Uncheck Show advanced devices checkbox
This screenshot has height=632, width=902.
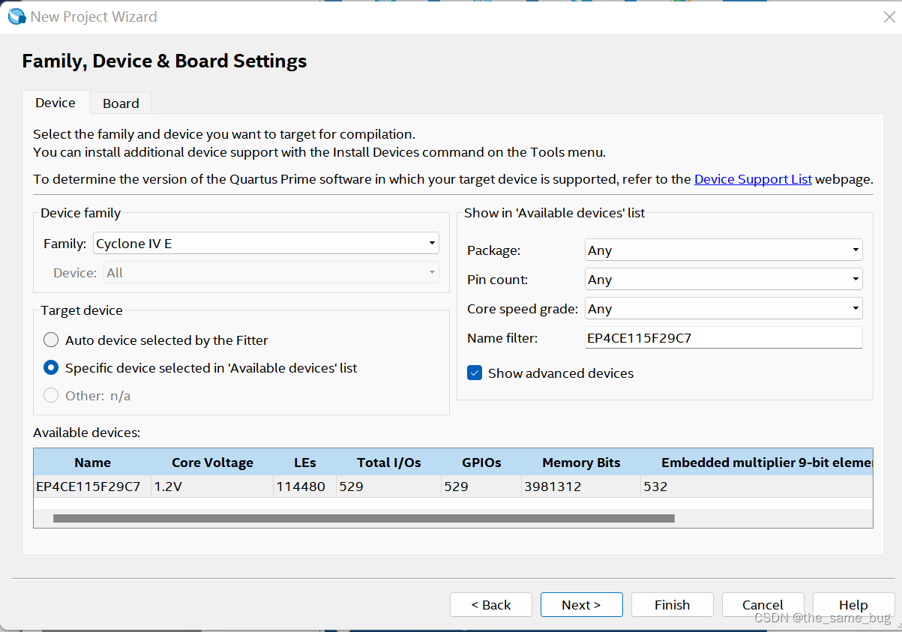[x=475, y=373]
